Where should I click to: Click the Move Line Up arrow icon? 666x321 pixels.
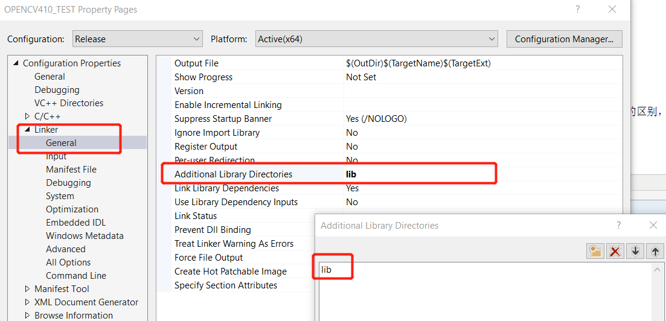click(x=655, y=252)
